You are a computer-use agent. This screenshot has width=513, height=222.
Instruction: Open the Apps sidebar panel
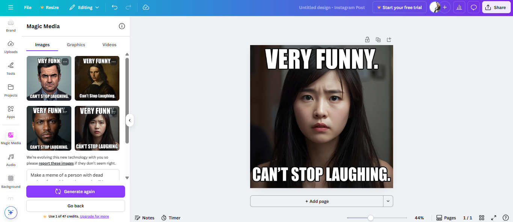point(11,112)
